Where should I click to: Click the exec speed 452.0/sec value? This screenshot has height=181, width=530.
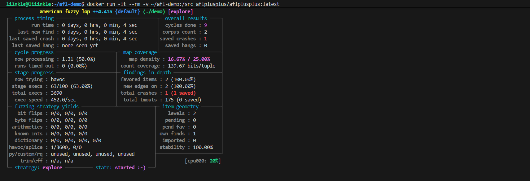coord(63,100)
